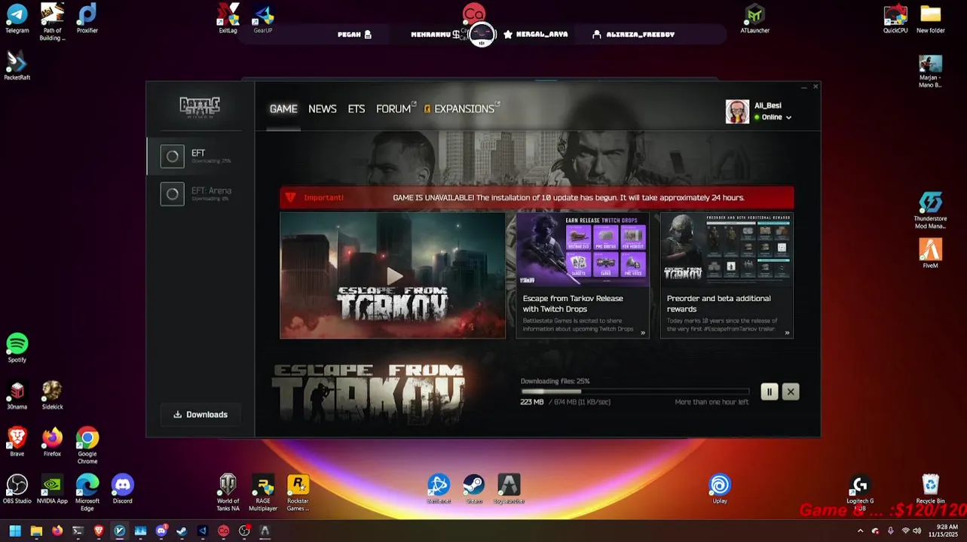Open PacketRaft desktop shortcut
Viewport: 967px width, 542px height.
coord(17,65)
